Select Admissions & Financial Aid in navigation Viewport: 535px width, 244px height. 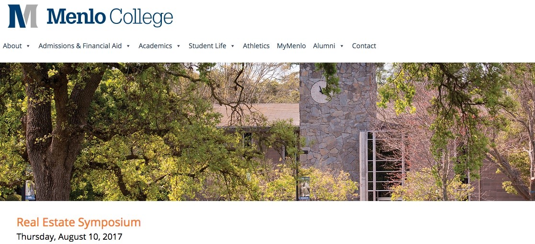(80, 46)
